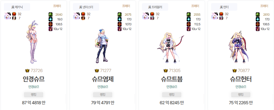Open 안경슈므 adventure link under 슈므염제
The height and width of the screenshot is (110, 274).
click(102, 87)
